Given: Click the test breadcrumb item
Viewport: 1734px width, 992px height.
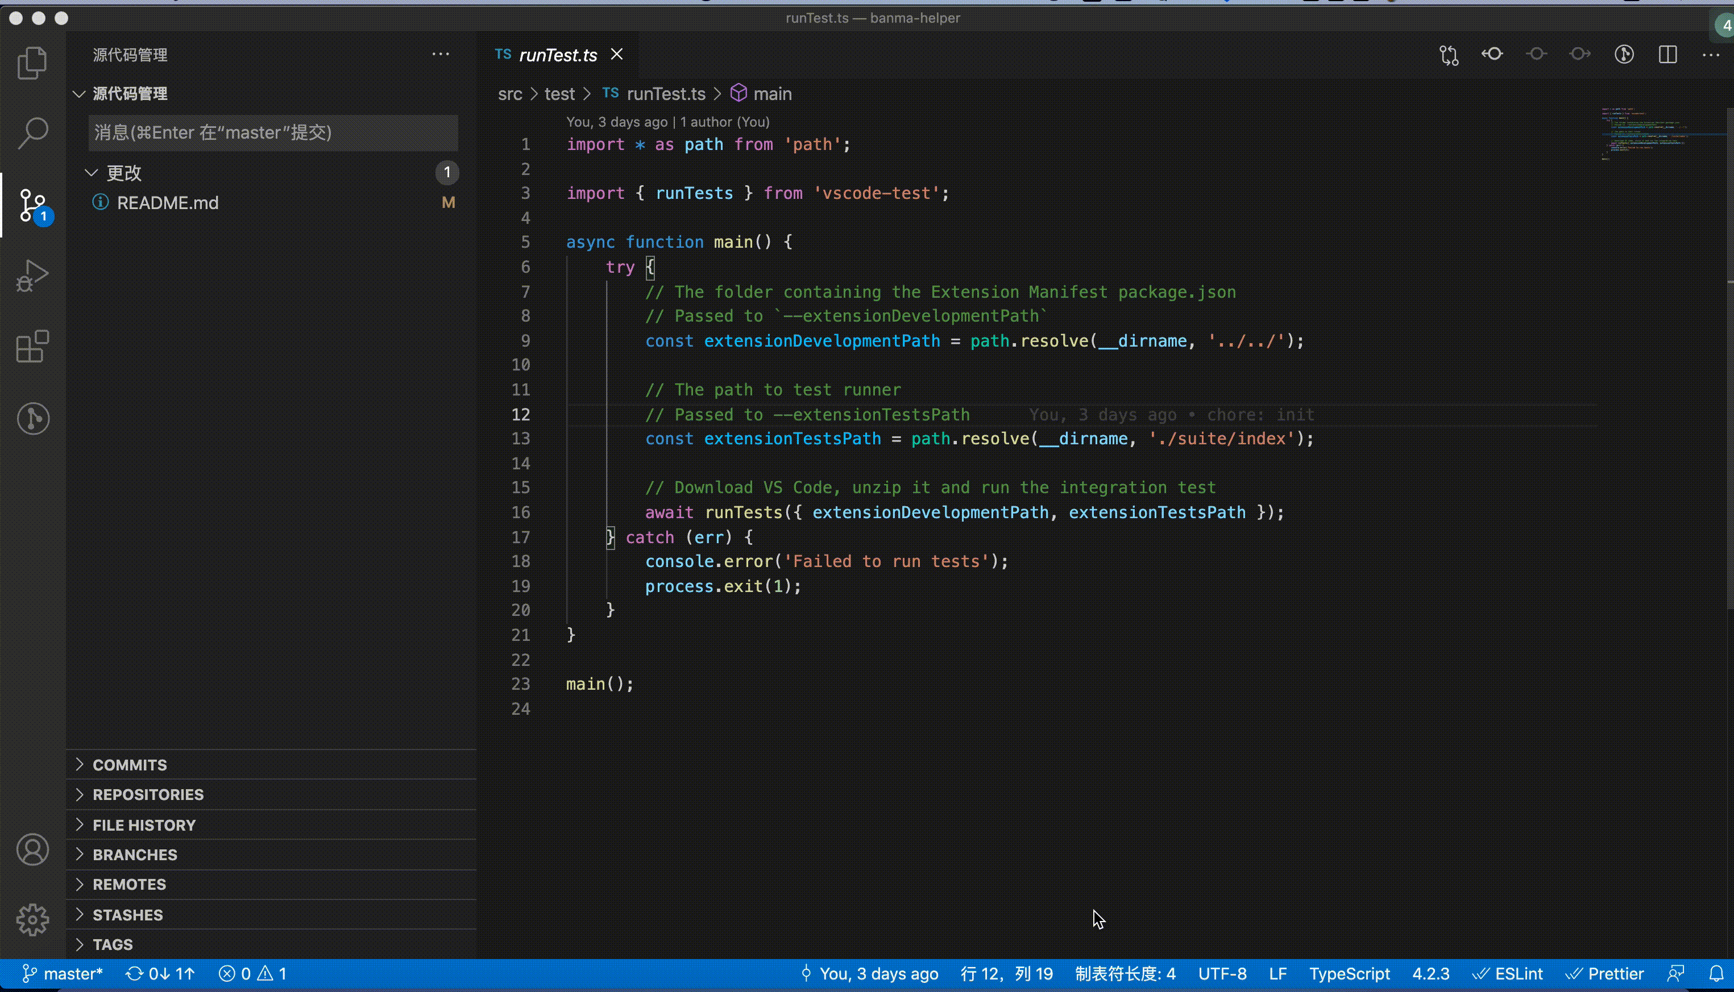Looking at the screenshot, I should (x=559, y=93).
